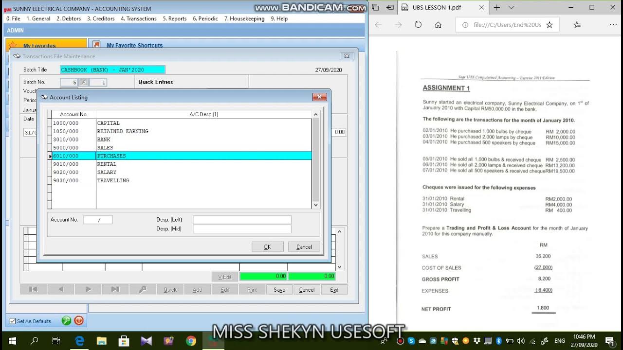Go to next record arrow button

tap(88, 289)
